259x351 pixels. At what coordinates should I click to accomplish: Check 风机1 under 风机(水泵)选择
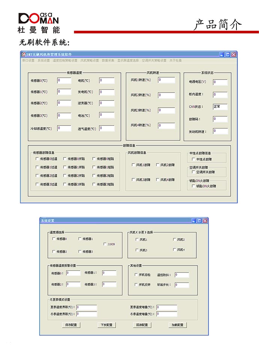[137, 239]
